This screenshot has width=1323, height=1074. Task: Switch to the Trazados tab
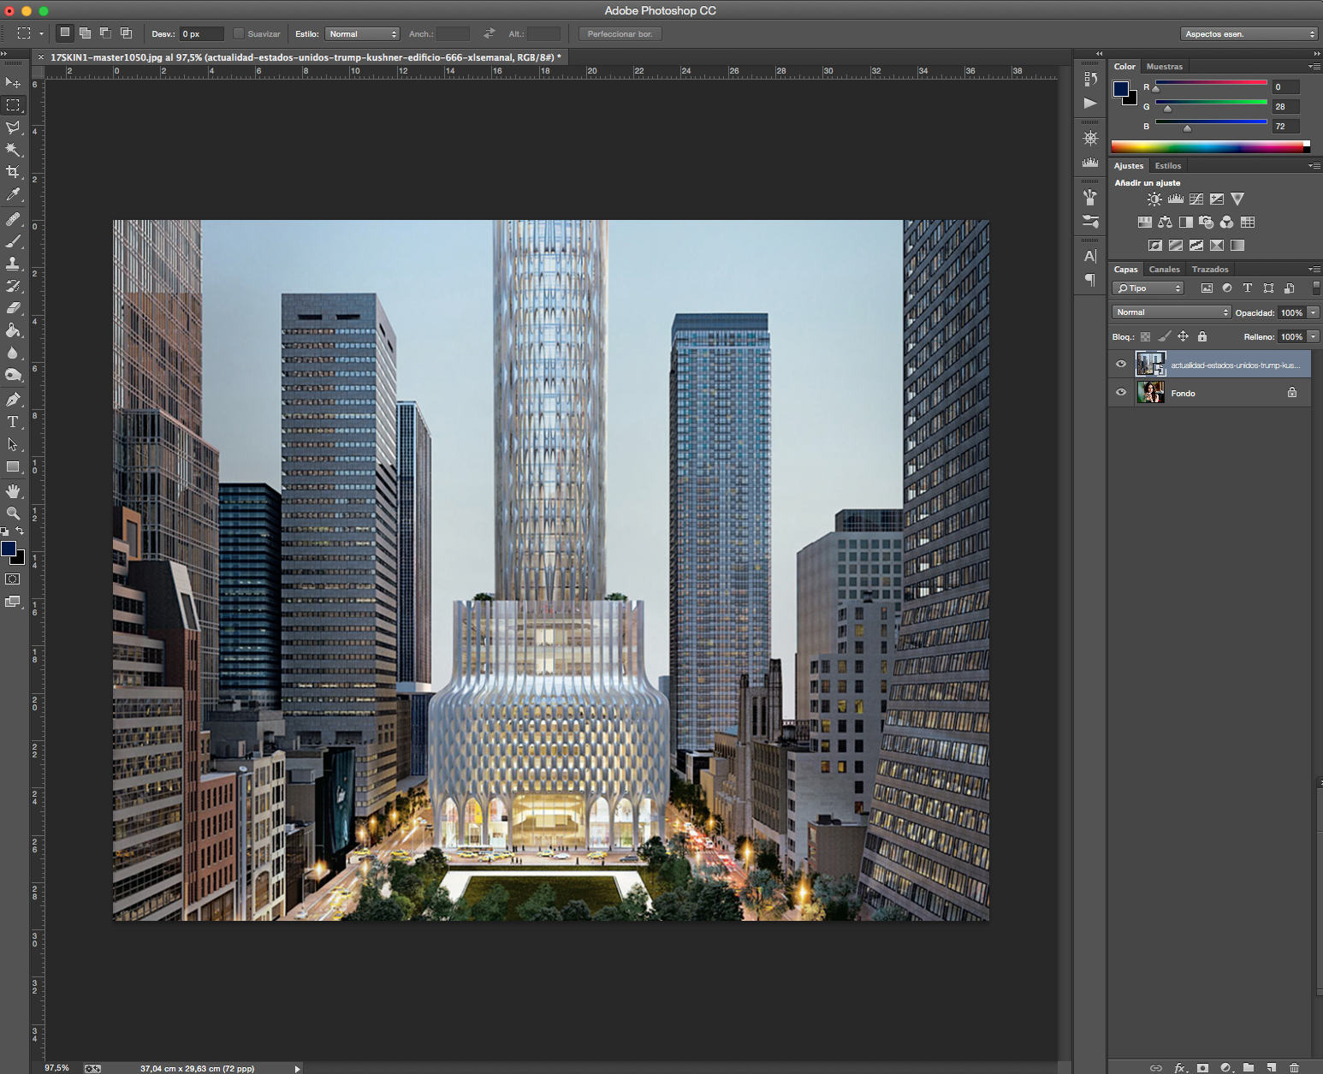click(x=1210, y=270)
